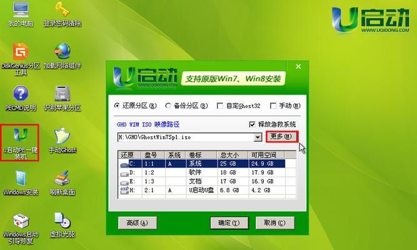Viewport: 417px width, 250px height.
Task: Open 虚拟光驱 disc icon
Action: coord(63,225)
